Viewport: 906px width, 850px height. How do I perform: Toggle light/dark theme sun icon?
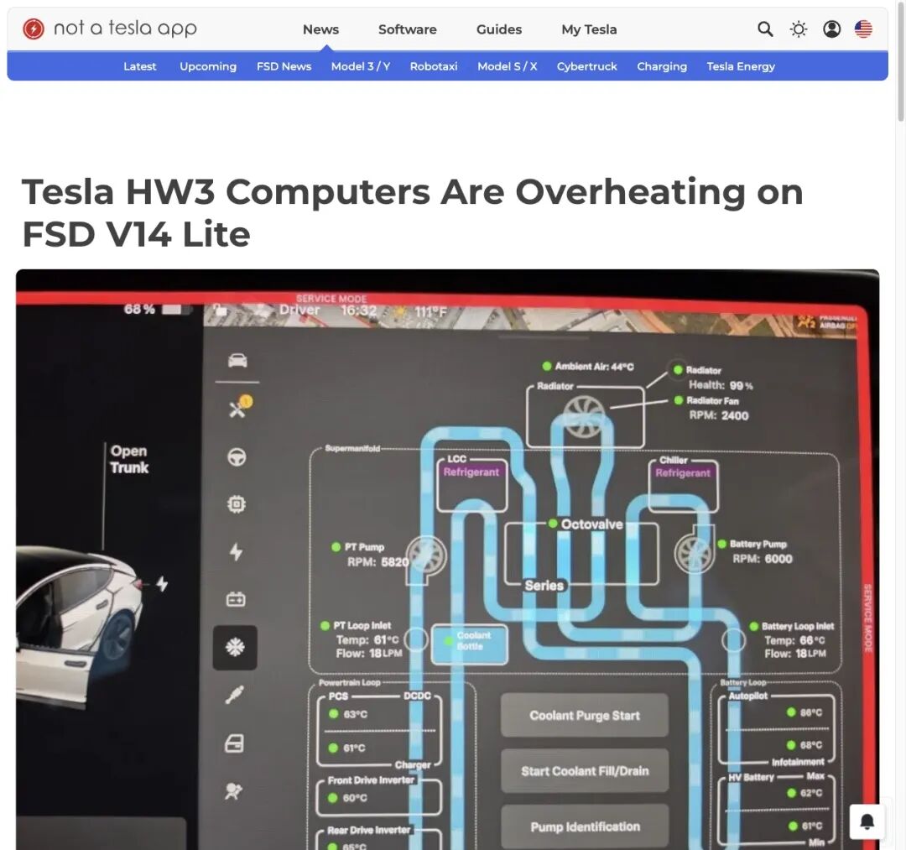point(798,29)
